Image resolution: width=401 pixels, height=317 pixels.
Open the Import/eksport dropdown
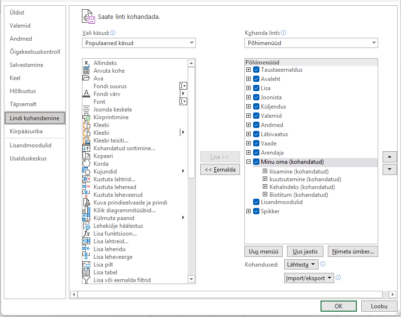click(x=309, y=278)
